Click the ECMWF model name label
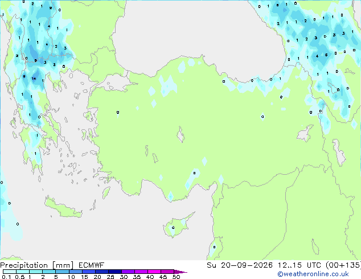The image size is (361, 279). point(91,265)
